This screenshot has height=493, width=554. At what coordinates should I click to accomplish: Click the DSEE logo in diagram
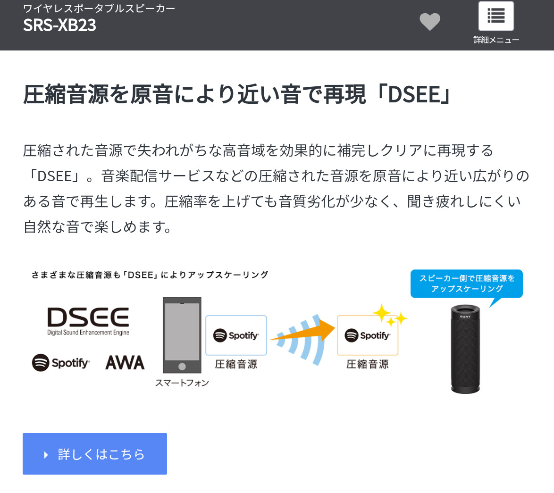[x=88, y=321]
